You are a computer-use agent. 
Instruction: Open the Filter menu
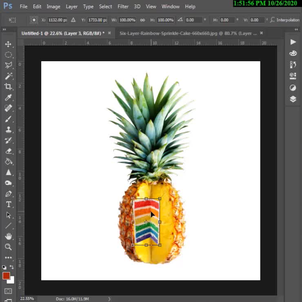click(x=123, y=7)
